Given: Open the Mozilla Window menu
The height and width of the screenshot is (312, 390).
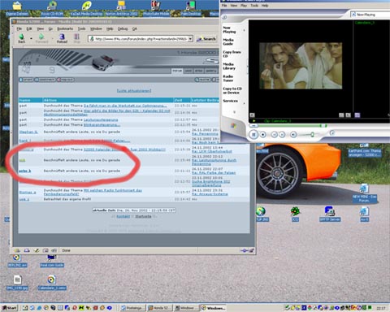Looking at the screenshot, I should [x=96, y=28].
